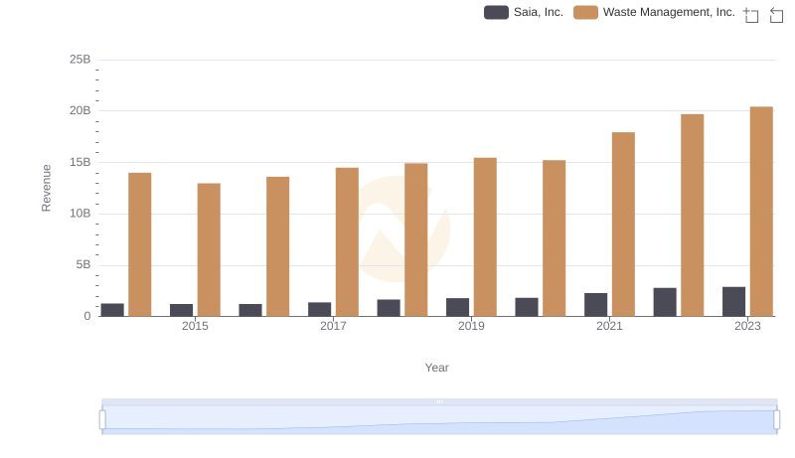Select the Waste Management 2017 bar
This screenshot has height=458, width=795.
click(347, 242)
